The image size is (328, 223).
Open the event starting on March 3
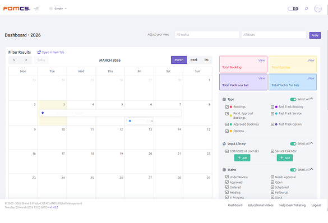(x=110, y=113)
